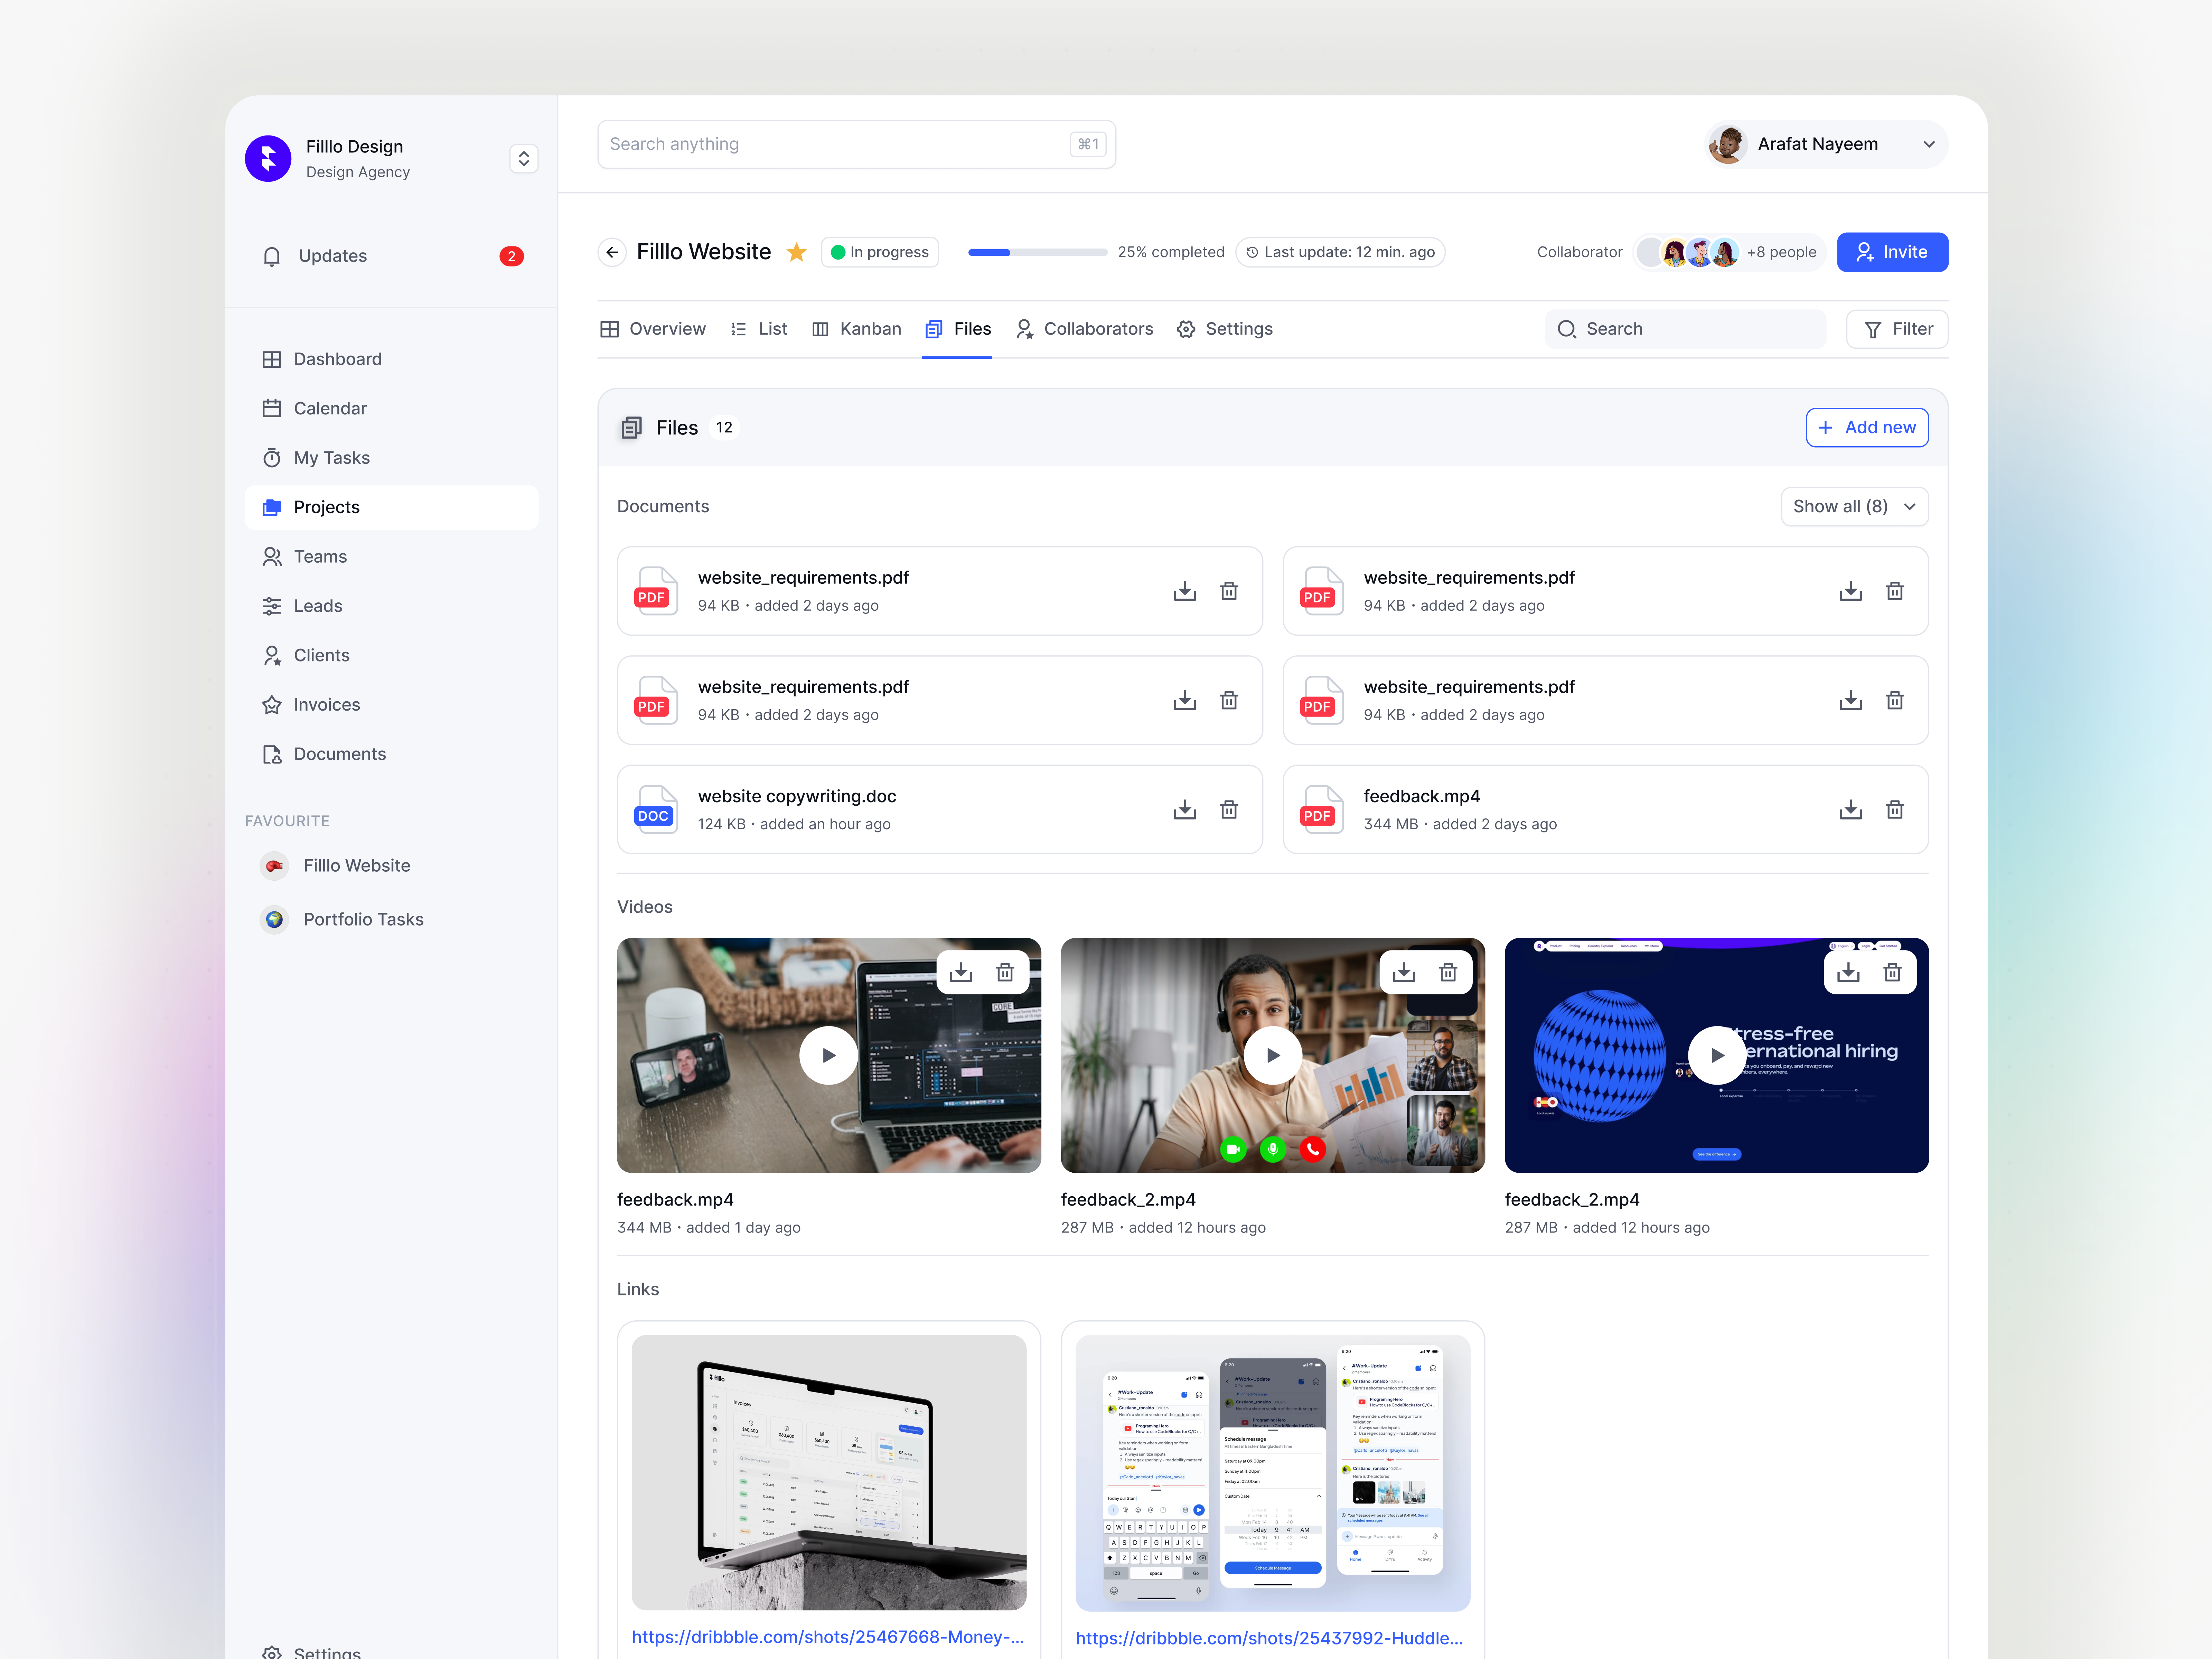
Task: Play the international hiring video
Action: 1717,1055
